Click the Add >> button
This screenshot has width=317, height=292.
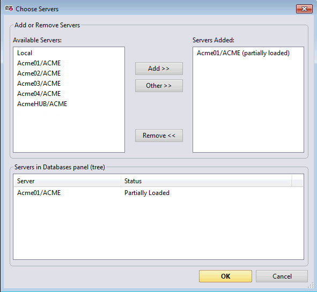(x=159, y=69)
